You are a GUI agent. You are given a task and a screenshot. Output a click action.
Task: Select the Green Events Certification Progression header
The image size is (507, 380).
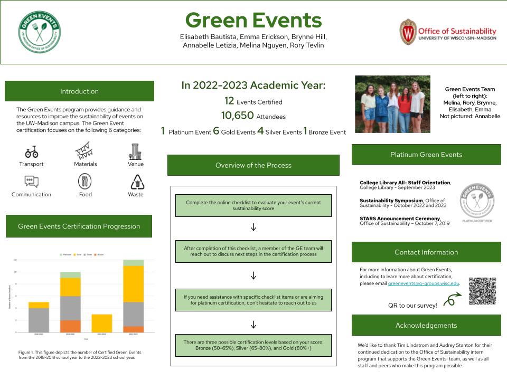click(79, 226)
